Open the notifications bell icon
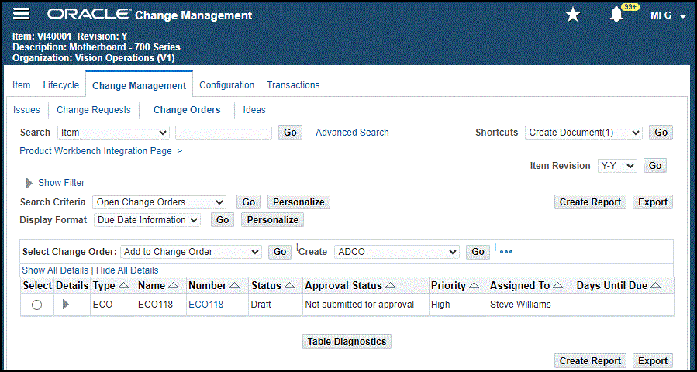This screenshot has height=372, width=697. tap(616, 15)
